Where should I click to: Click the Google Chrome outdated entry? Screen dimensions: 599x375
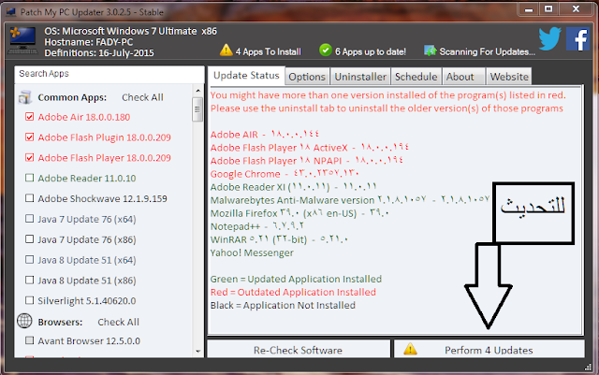(x=285, y=174)
